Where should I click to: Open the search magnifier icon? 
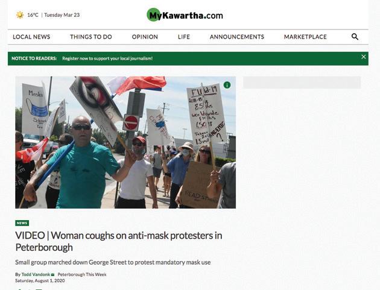point(355,37)
